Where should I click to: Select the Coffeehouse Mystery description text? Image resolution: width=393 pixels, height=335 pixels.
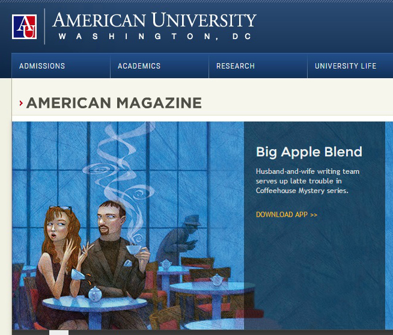308,181
